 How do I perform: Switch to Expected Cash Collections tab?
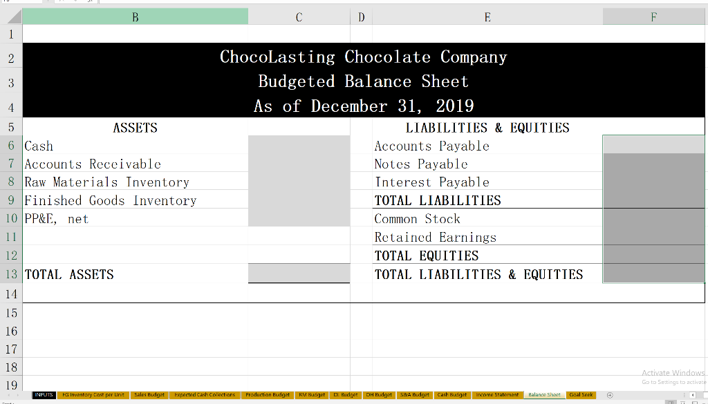pos(205,395)
